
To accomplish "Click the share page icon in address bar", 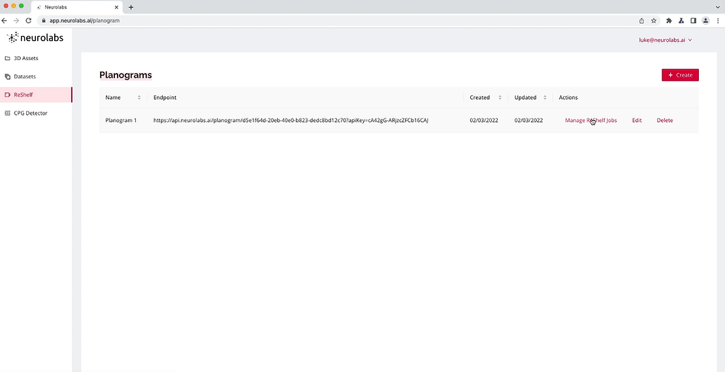I will coord(642,20).
